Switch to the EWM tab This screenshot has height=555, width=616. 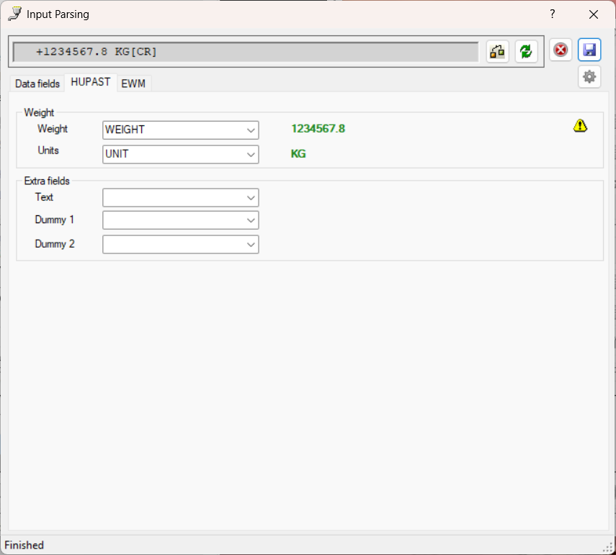click(133, 84)
